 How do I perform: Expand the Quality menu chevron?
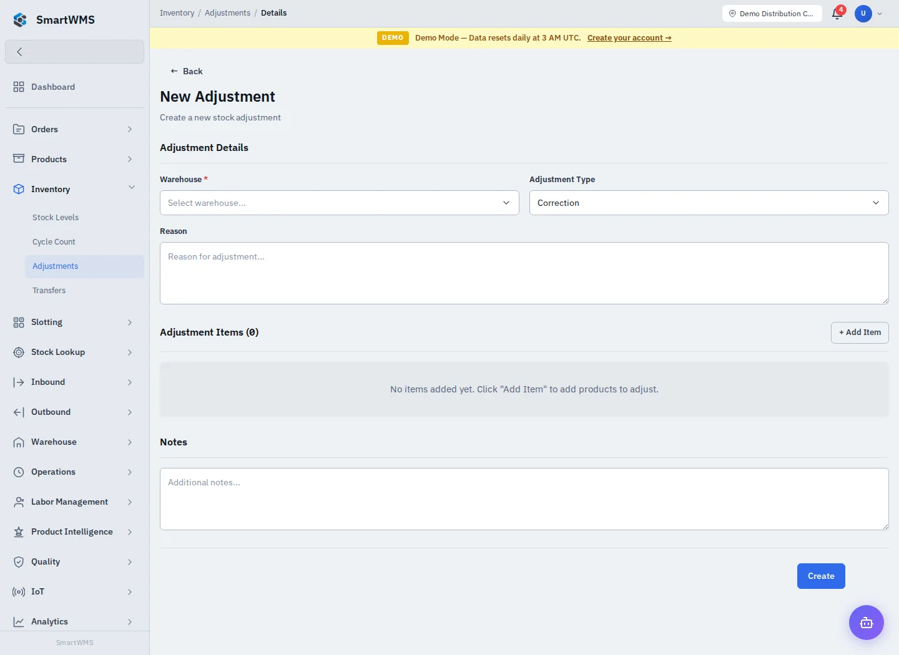click(x=130, y=562)
